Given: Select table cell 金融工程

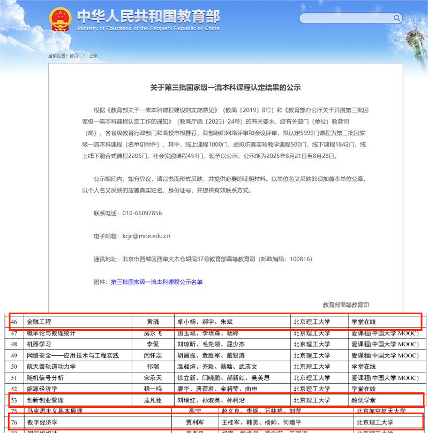Looking at the screenshot, I should pyautogui.click(x=39, y=322).
